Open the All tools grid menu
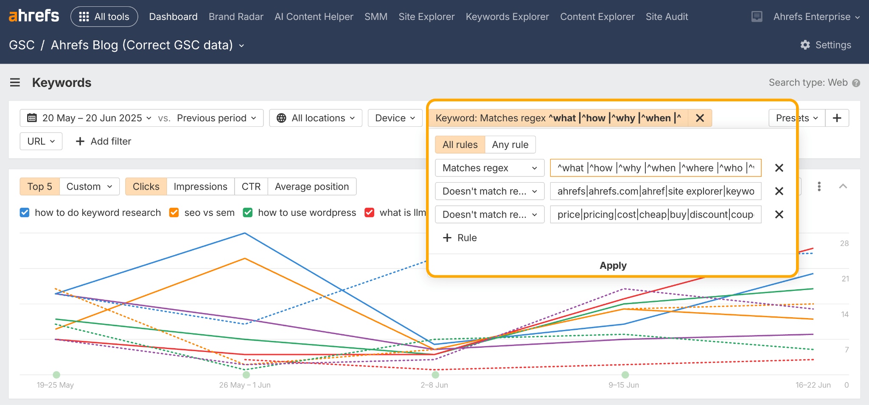Image resolution: width=869 pixels, height=405 pixels. pos(104,16)
